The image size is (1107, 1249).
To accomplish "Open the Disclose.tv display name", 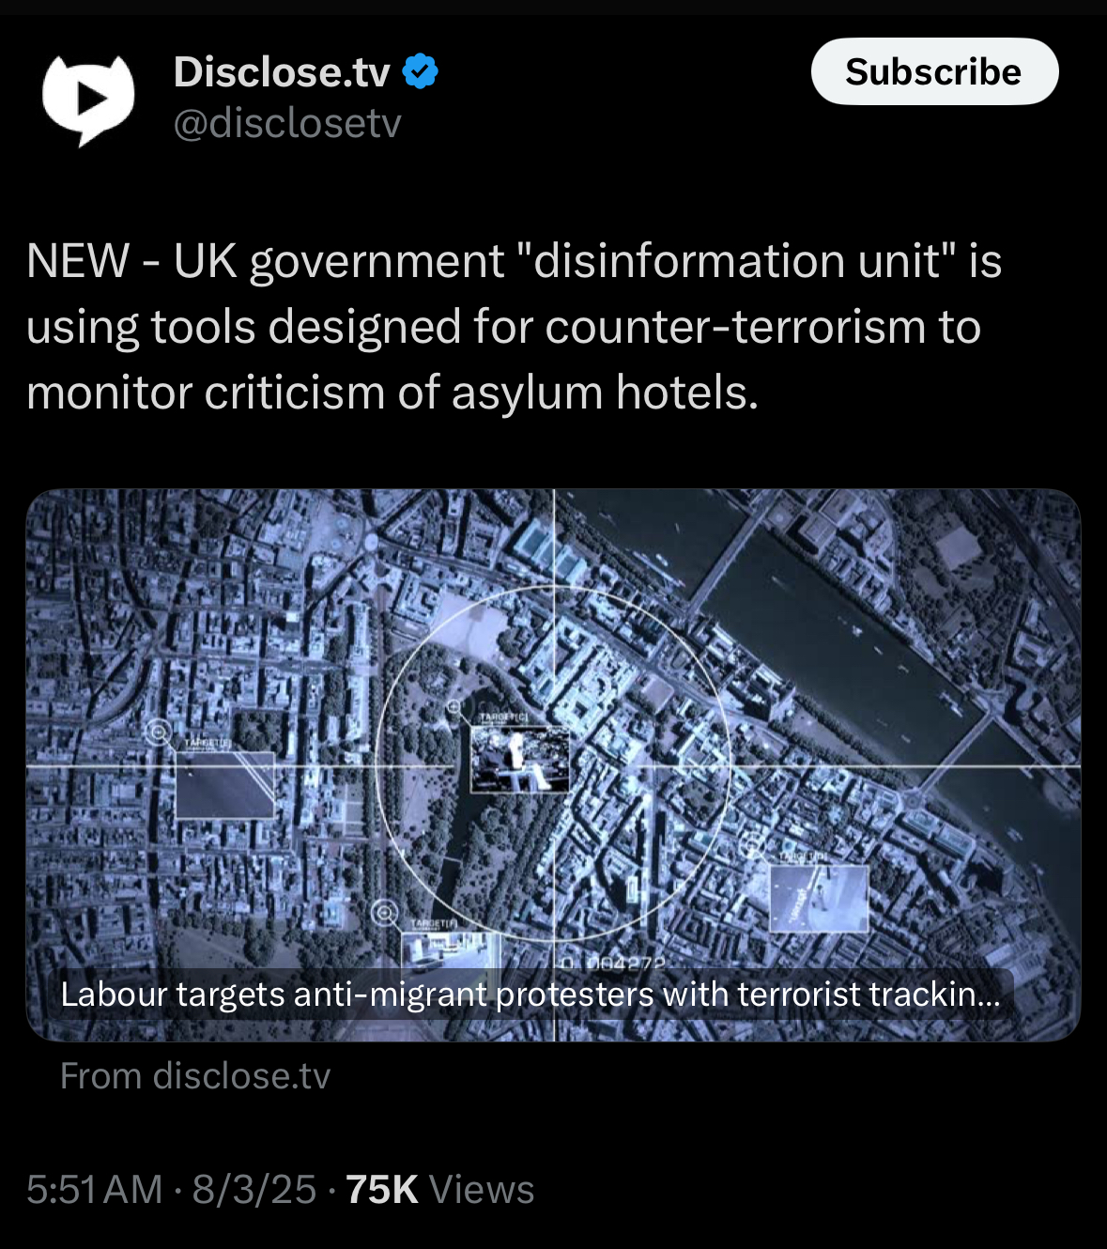I will 281,71.
